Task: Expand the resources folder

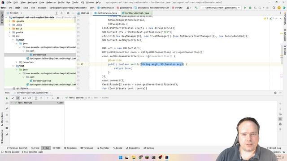Action: (16, 62)
